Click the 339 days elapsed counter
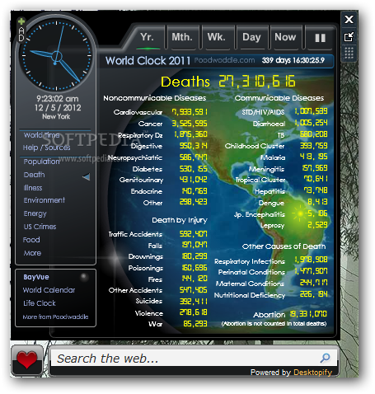This screenshot has height=394, width=375. pyautogui.click(x=293, y=60)
